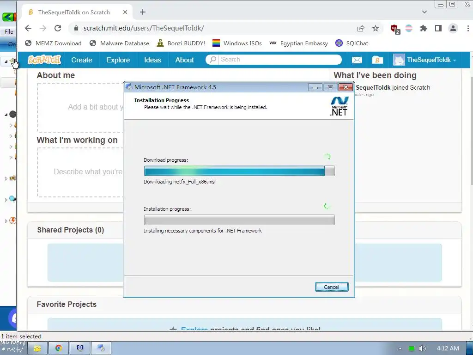The height and width of the screenshot is (355, 473).
Task: Click the Show desktop button
Action: (x=469, y=349)
